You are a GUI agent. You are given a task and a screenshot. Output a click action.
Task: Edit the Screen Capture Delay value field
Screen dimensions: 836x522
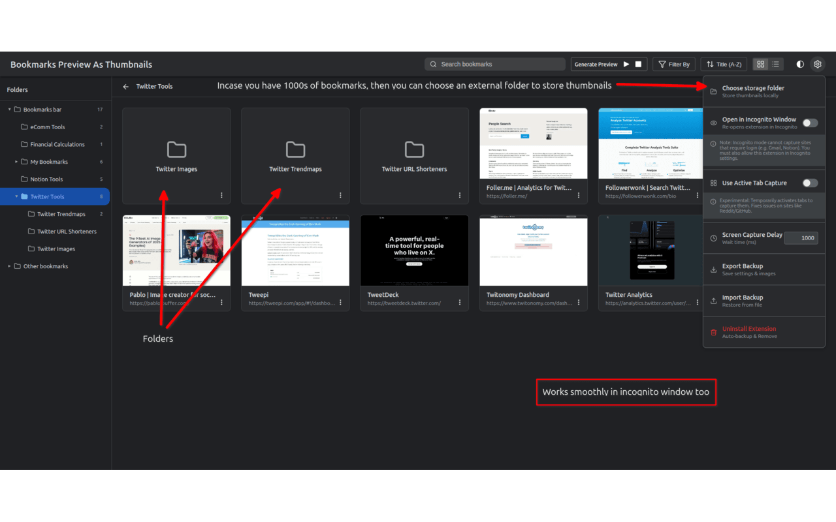tap(801, 238)
